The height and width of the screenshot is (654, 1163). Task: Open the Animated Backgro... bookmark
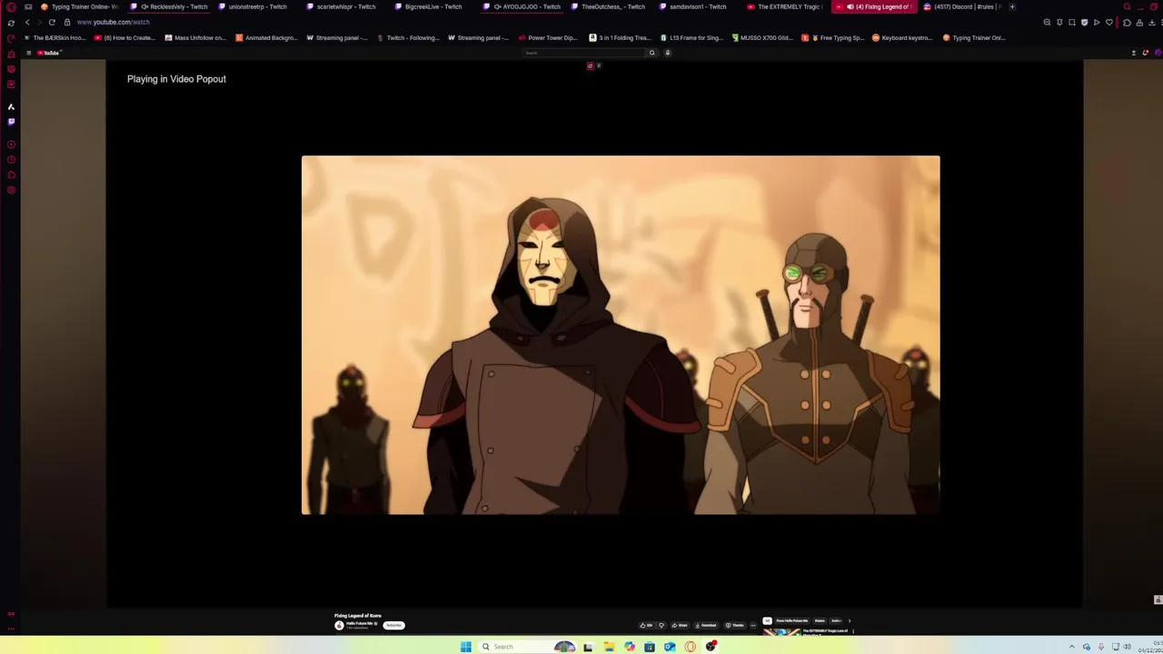266,38
